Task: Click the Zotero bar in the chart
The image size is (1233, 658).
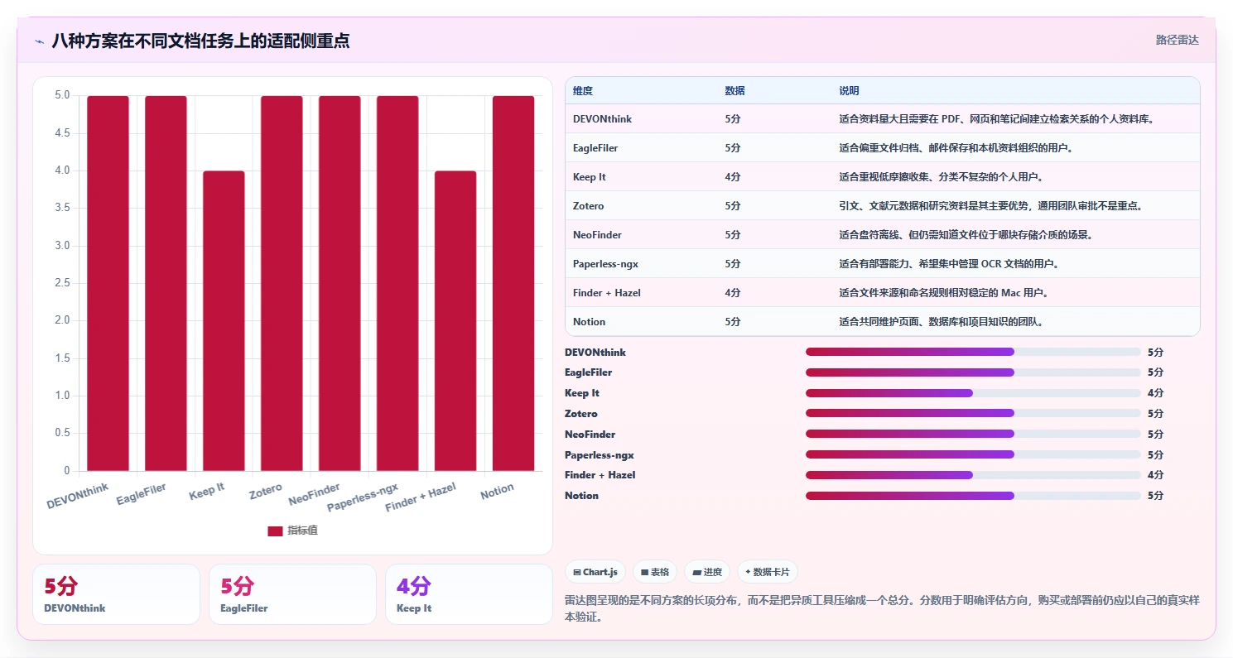Action: point(282,283)
